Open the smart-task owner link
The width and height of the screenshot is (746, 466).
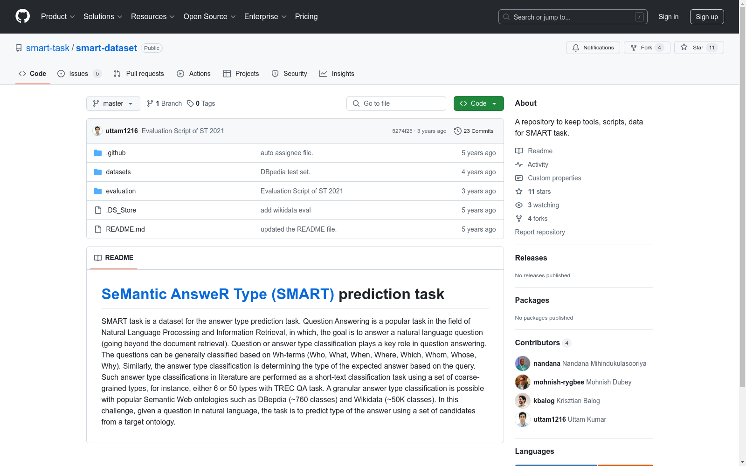[x=48, y=48]
